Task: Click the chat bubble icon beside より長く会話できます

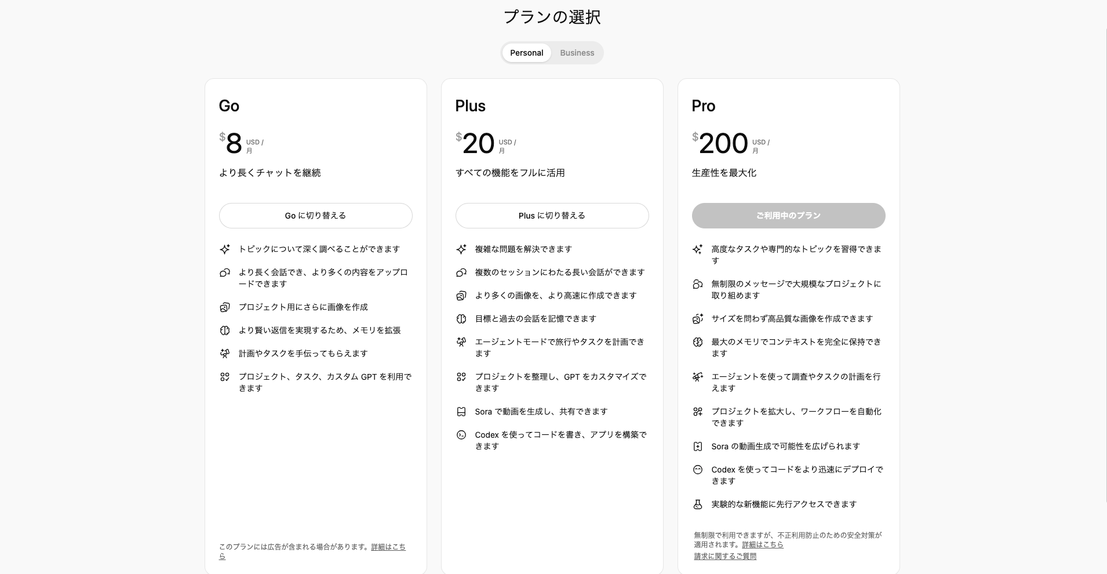Action: point(225,273)
